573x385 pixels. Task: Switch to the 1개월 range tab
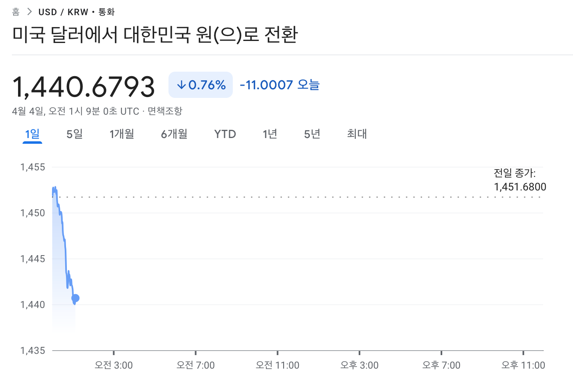122,134
